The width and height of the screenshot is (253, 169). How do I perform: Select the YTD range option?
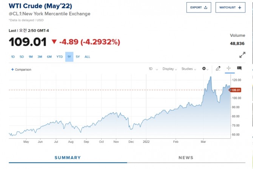60,57
